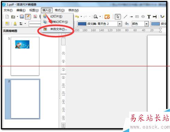170x132 pixels.
Task: Select the ellipse shape tool
Action: 143,17
